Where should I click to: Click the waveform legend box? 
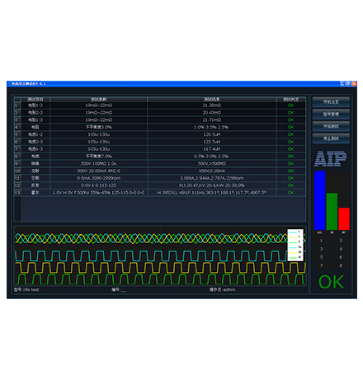(x=295, y=245)
